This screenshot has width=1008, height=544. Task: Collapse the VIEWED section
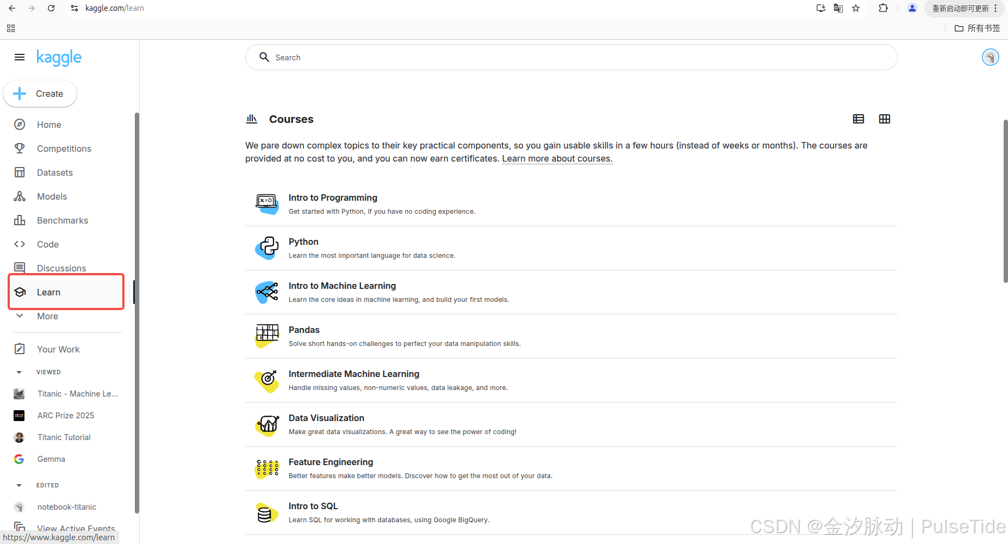[19, 372]
